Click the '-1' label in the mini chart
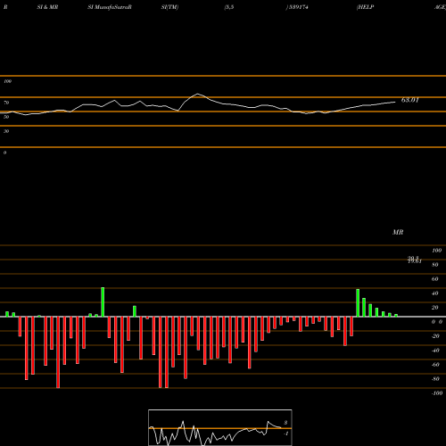446x446 pixels. (285, 434)
